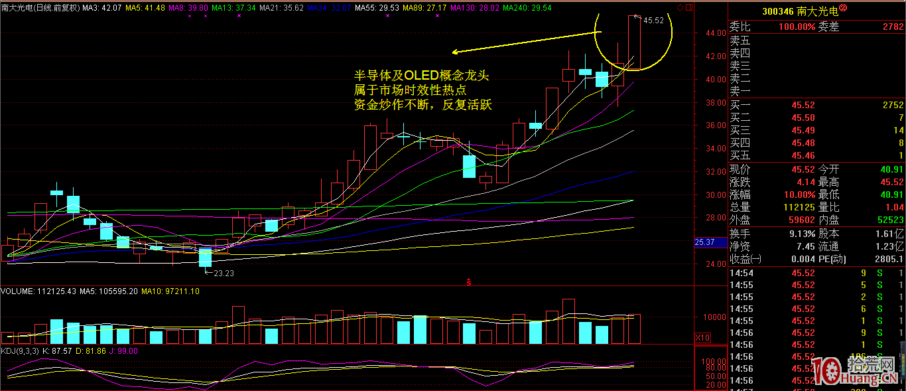The image size is (906, 391).
Task: Click the 买一 bid row at 45.52
Action: pyautogui.click(x=817, y=105)
